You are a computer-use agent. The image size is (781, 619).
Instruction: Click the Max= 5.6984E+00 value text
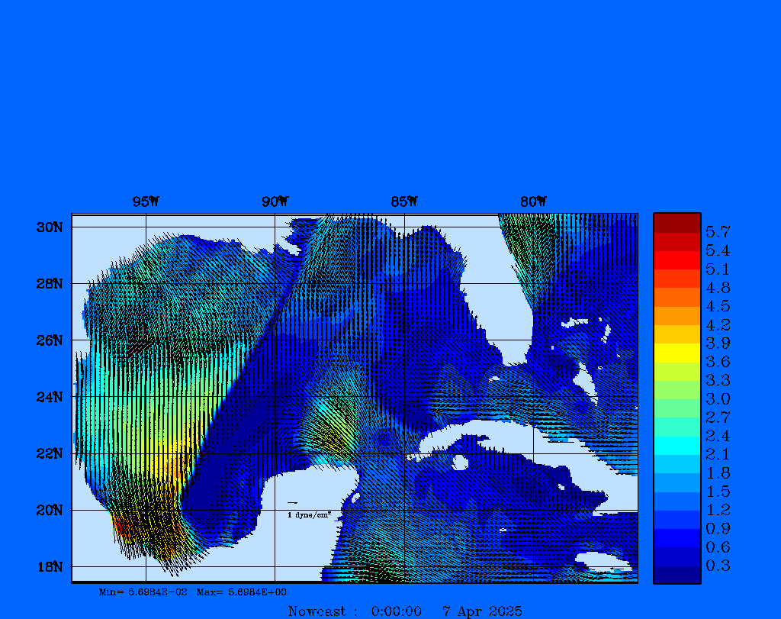pyautogui.click(x=242, y=592)
